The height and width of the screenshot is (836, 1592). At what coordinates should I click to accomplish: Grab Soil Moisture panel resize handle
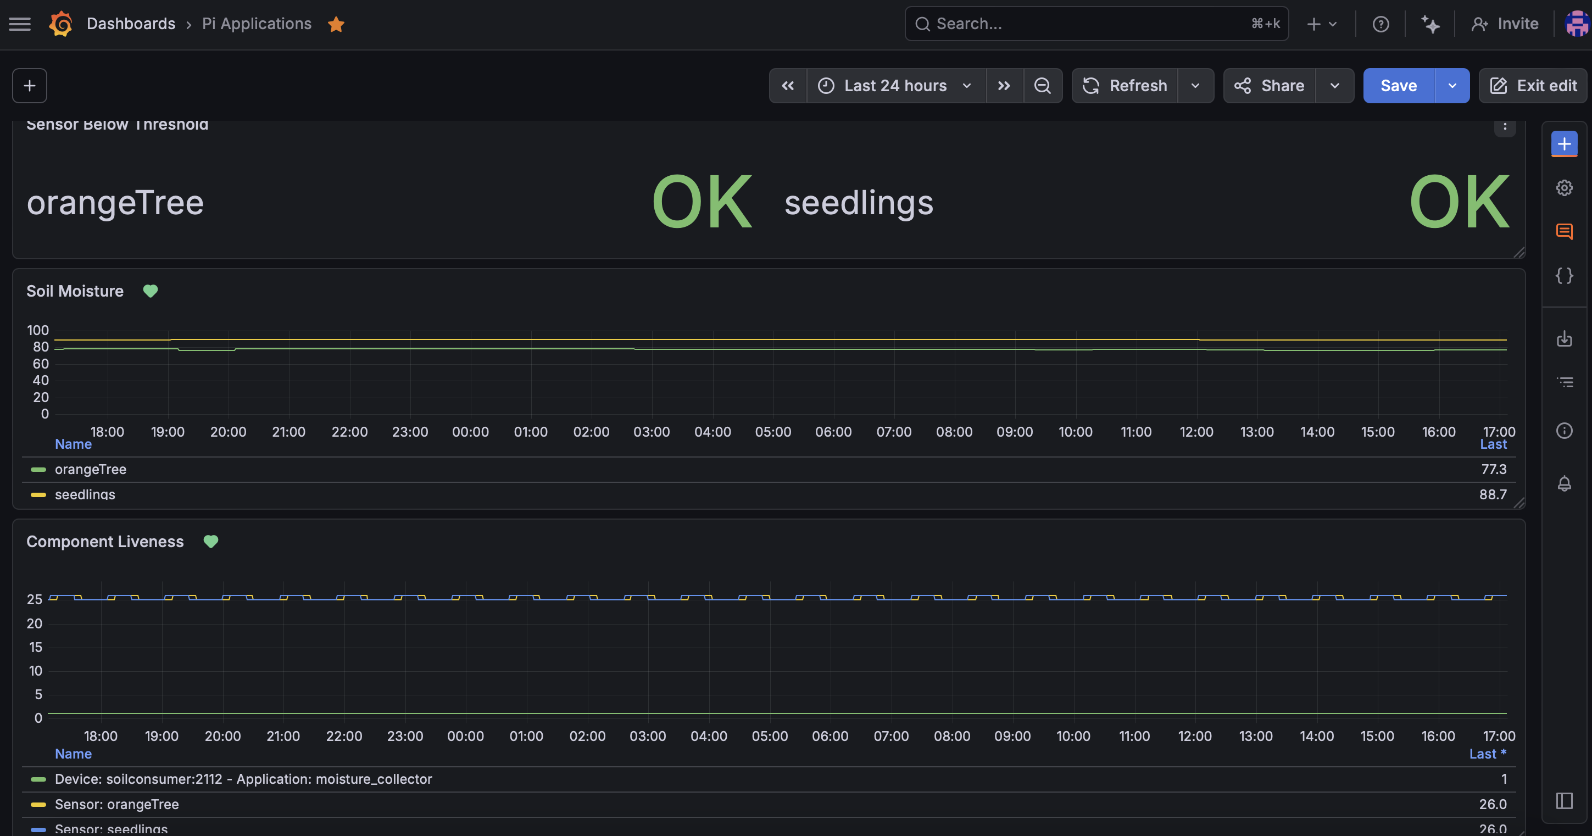pos(1519,503)
